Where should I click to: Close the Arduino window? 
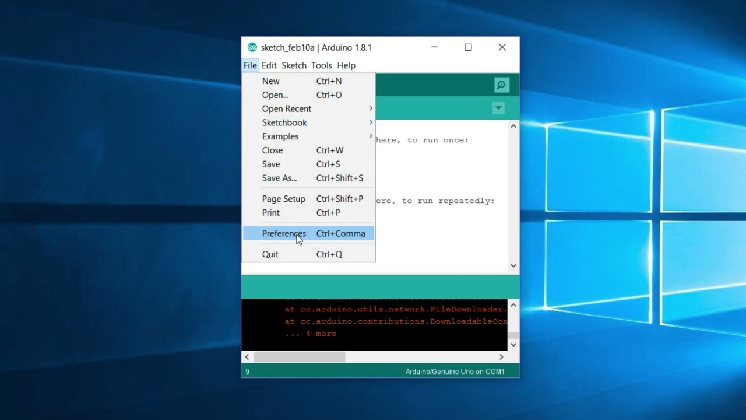(x=502, y=47)
